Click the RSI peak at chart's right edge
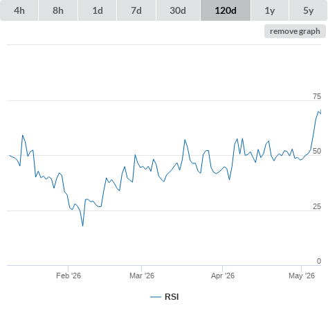 (x=320, y=111)
